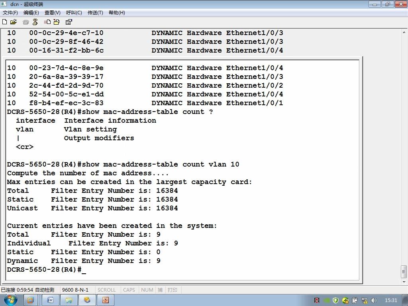Click MAC address f8-b4-ef-ec-3c-83
Viewport: 408px width, 306px height.
(x=67, y=103)
